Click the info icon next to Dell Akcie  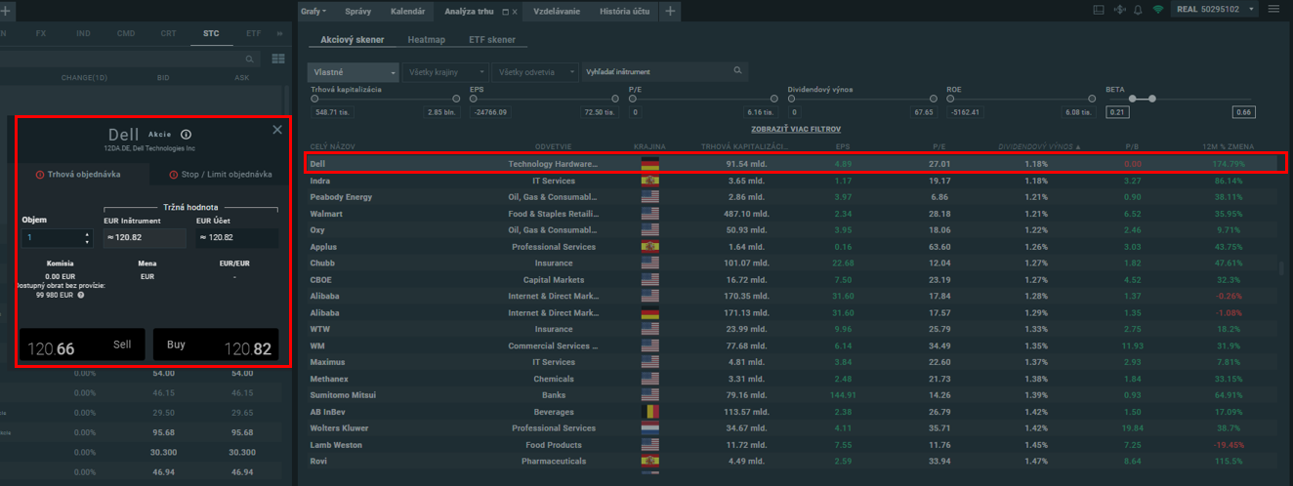pos(186,135)
